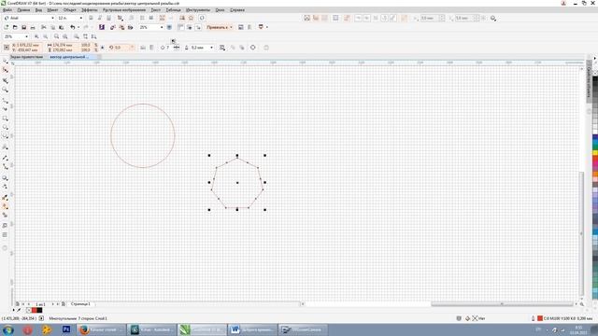Toggle Italic text formatting
Viewport: 598px width, 336px height.
tap(100, 18)
